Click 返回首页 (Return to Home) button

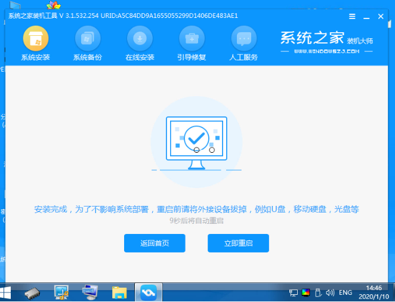[155, 244]
